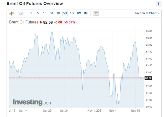Click the news table layout icon
This screenshot has width=164, height=117.
point(96,13)
